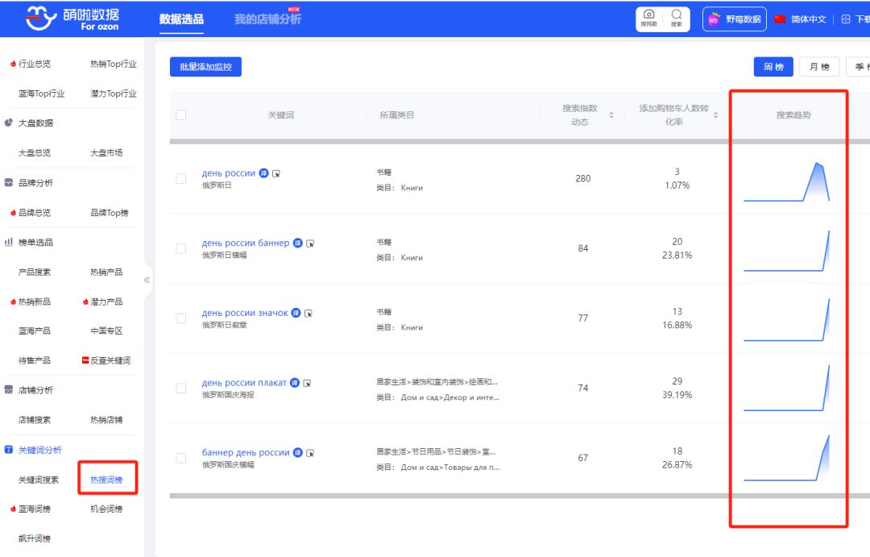Screen dimensions: 870x557
Task: Open 热销新品 in sidebar
Action: click(35, 301)
